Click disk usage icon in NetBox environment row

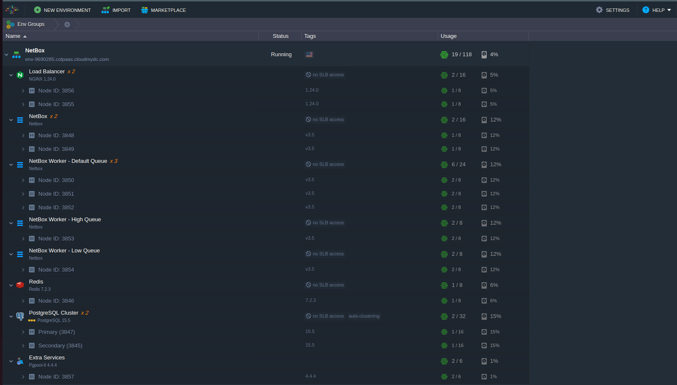coord(484,55)
